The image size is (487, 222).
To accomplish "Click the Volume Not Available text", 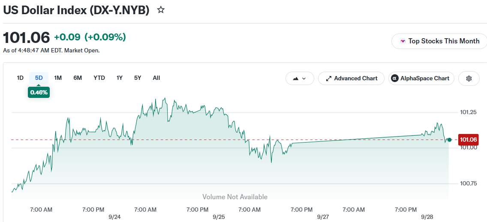I will [235, 197].
